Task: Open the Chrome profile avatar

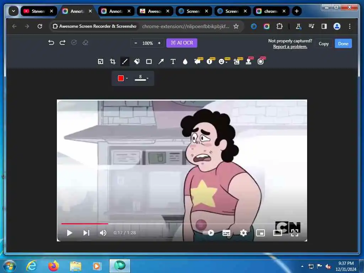Action: click(337, 26)
